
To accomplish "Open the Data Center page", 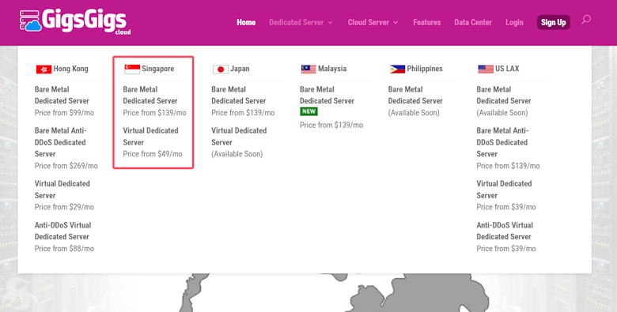I will click(x=473, y=22).
